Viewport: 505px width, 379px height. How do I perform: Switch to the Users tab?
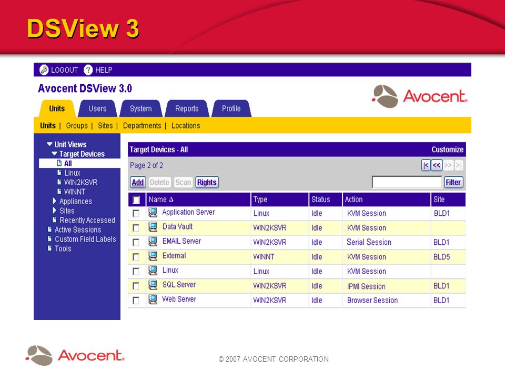(98, 108)
